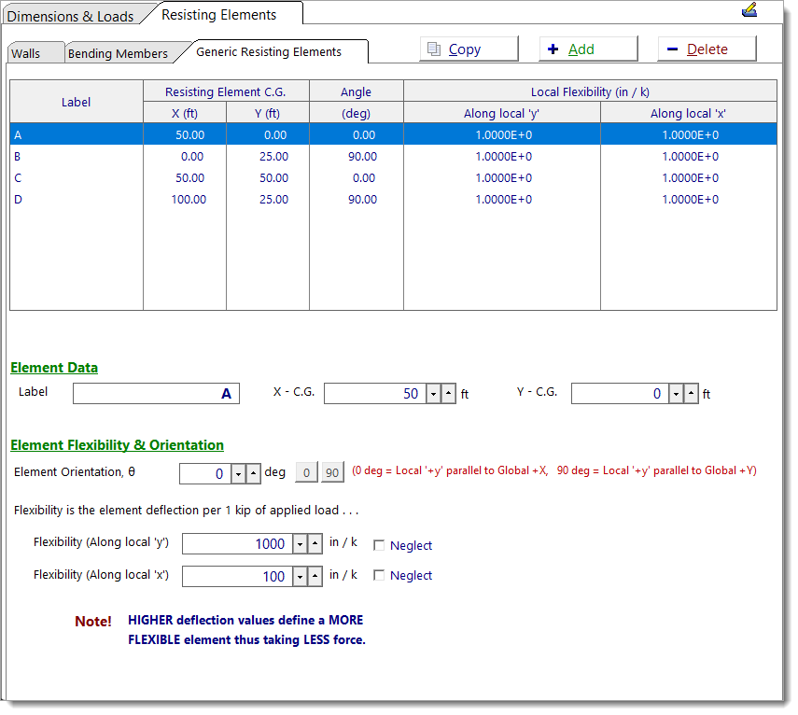Screen dimensions: 798x715
Task: Click the Y - C.G. input field
Action: coord(620,394)
